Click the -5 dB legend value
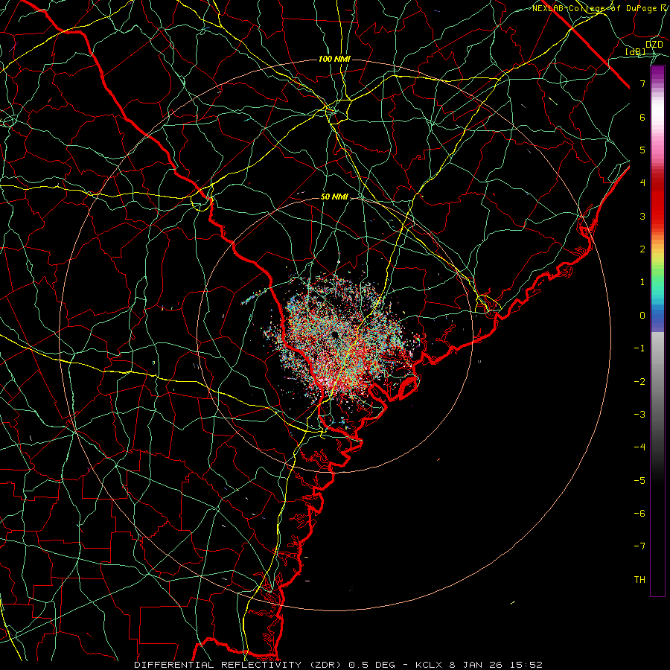The image size is (670, 670). pos(639,481)
